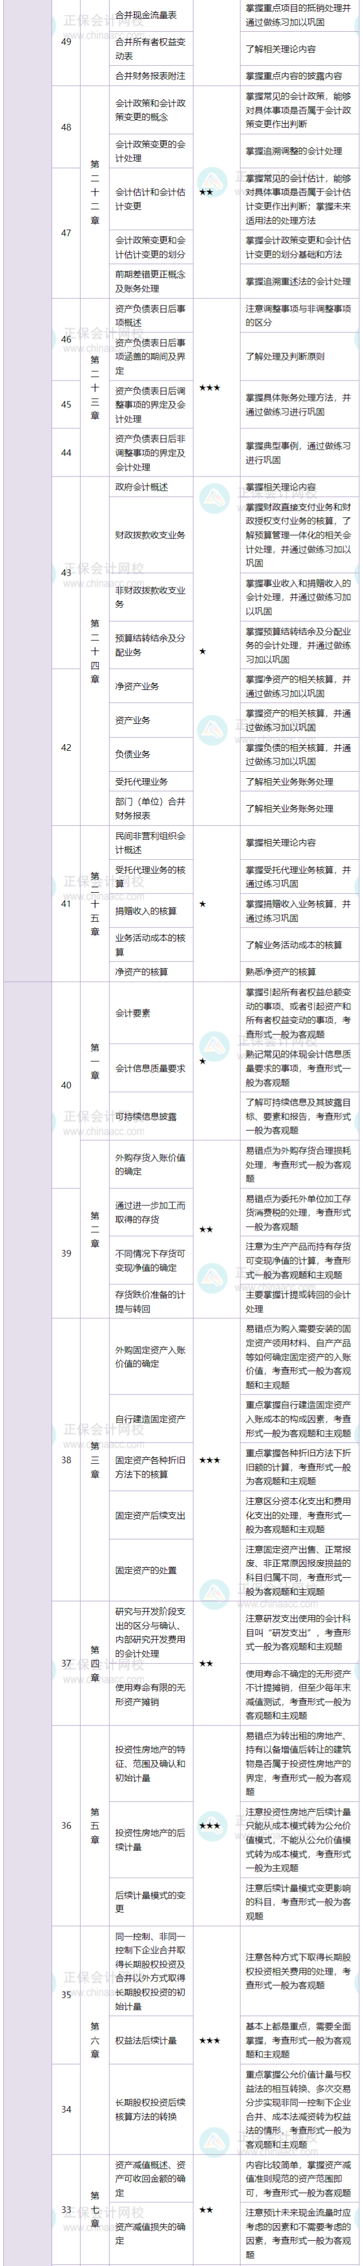Image resolution: width=363 pixels, height=2266 pixels.
Task: Select the "合并所有者权益变动表" topic cell
Action: point(151,48)
